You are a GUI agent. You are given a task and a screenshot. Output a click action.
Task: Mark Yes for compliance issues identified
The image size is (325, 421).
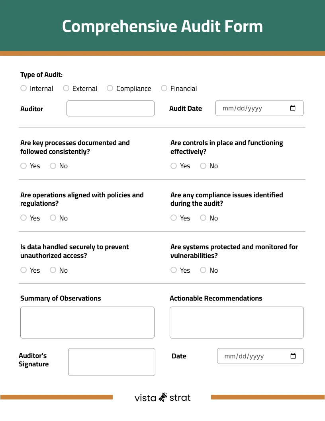[x=174, y=218]
